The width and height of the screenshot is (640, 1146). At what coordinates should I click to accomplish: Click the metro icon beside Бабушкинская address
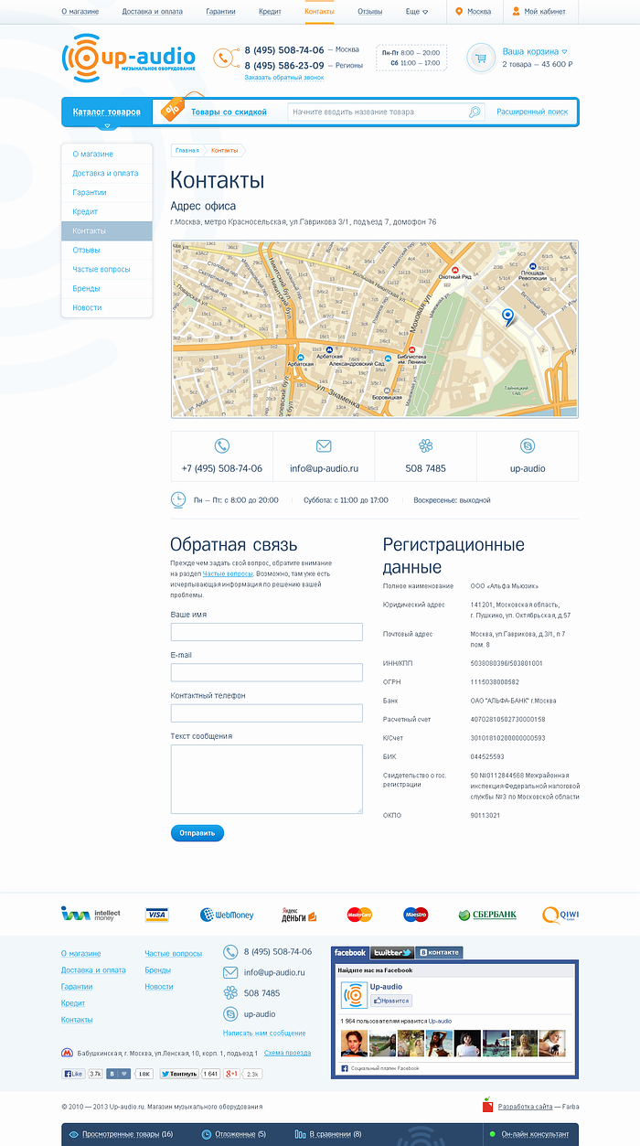[67, 1053]
